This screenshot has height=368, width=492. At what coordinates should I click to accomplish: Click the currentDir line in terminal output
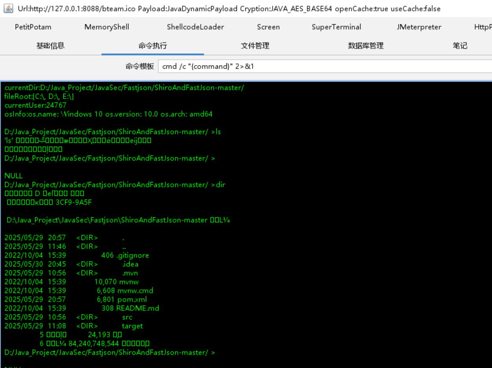[124, 88]
